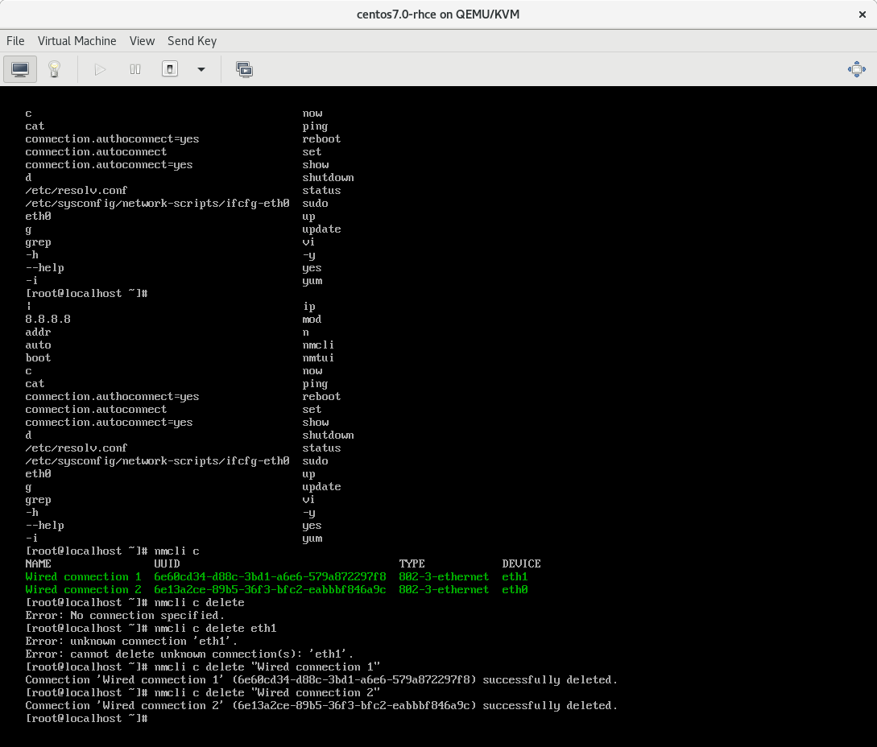Click the last shell prompt line
This screenshot has width=877, height=747.
(87, 719)
